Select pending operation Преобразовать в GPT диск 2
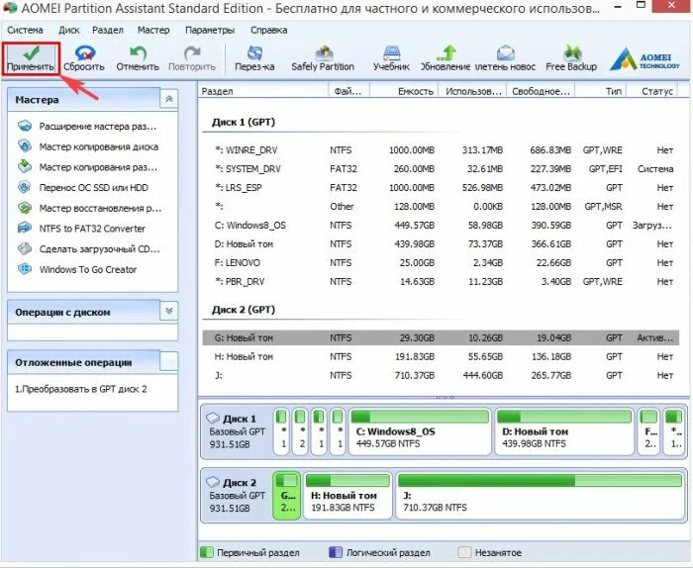Viewport: 693px width, 568px height. tap(81, 389)
